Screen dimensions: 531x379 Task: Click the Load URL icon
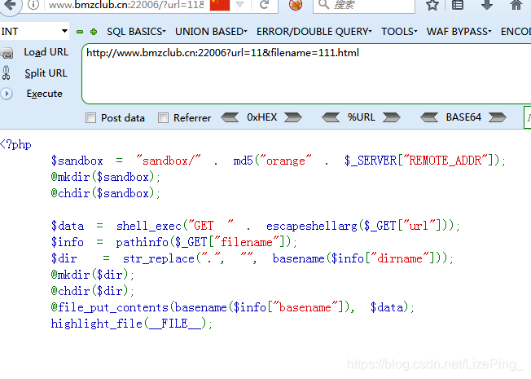pos(7,53)
